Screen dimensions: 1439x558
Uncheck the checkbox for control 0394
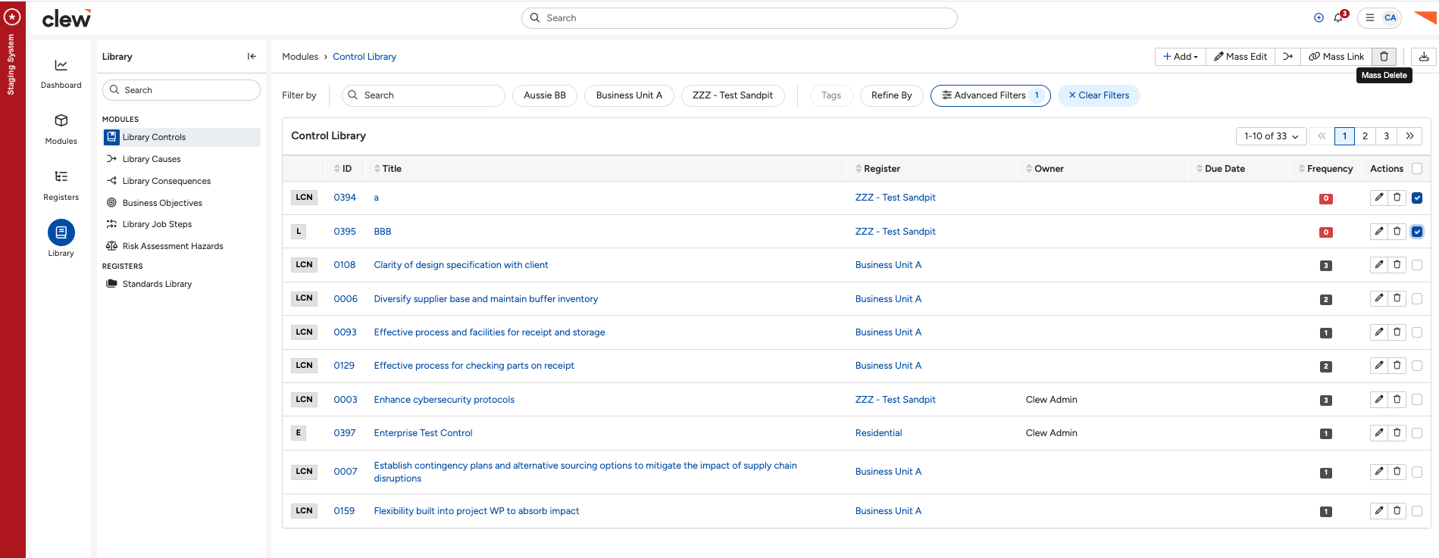[1417, 198]
